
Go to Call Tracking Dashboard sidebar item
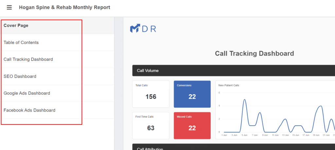[x=28, y=59]
